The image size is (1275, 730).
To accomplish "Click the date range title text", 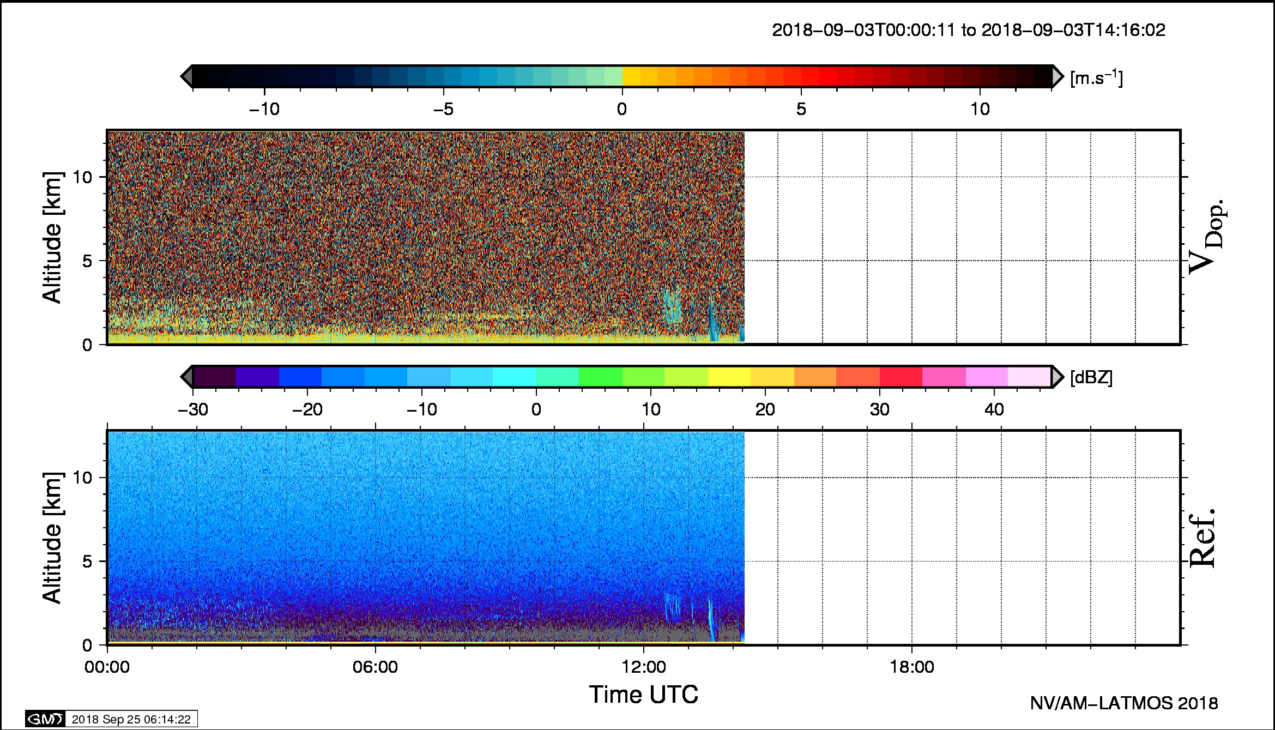I will pyautogui.click(x=969, y=30).
